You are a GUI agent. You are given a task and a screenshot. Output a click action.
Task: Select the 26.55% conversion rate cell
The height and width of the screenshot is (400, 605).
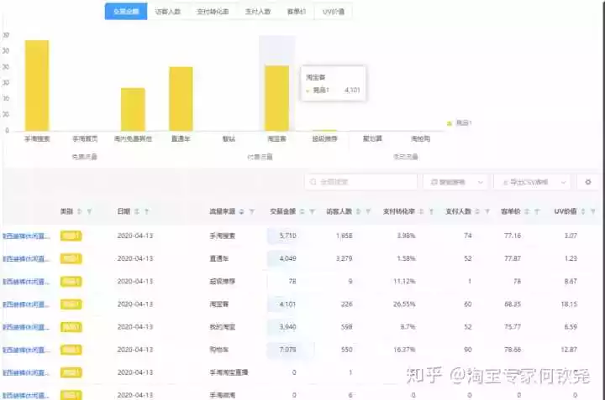[x=404, y=304]
